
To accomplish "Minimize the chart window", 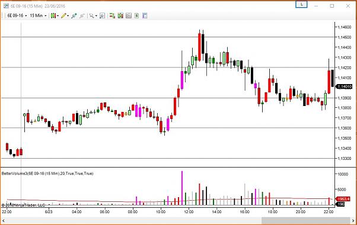I will point(316,6).
